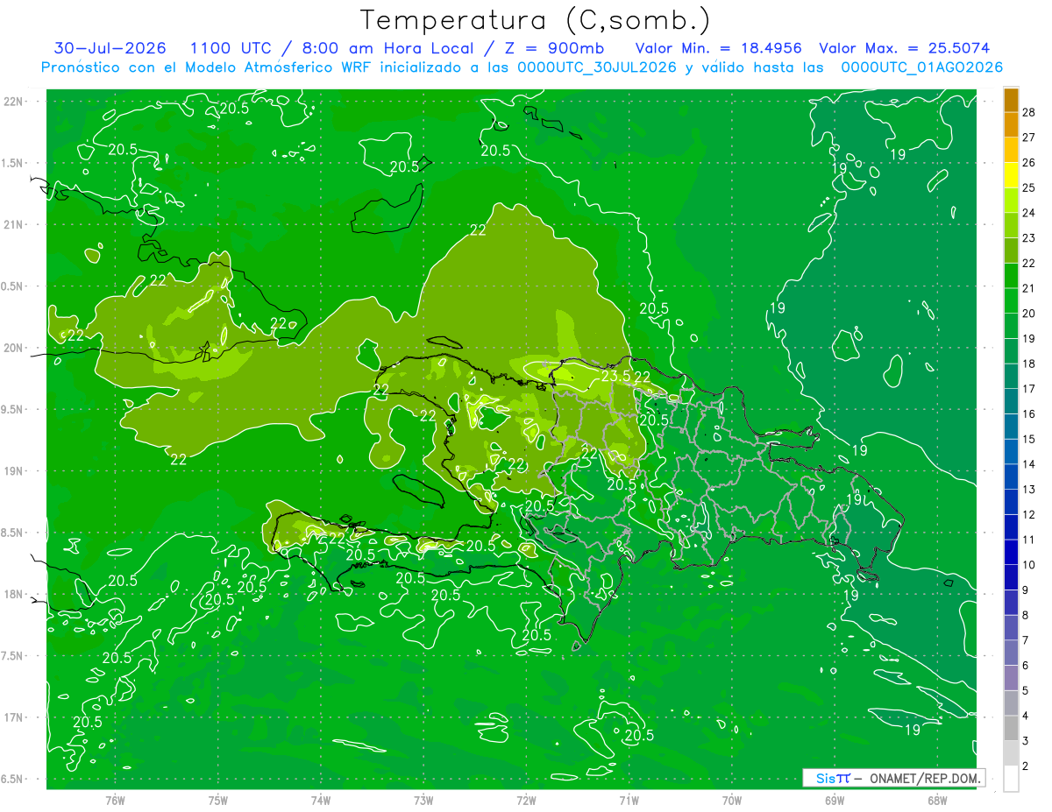The width and height of the screenshot is (1052, 812).
Task: Click the legend scale label "11"
Action: 1029,540
